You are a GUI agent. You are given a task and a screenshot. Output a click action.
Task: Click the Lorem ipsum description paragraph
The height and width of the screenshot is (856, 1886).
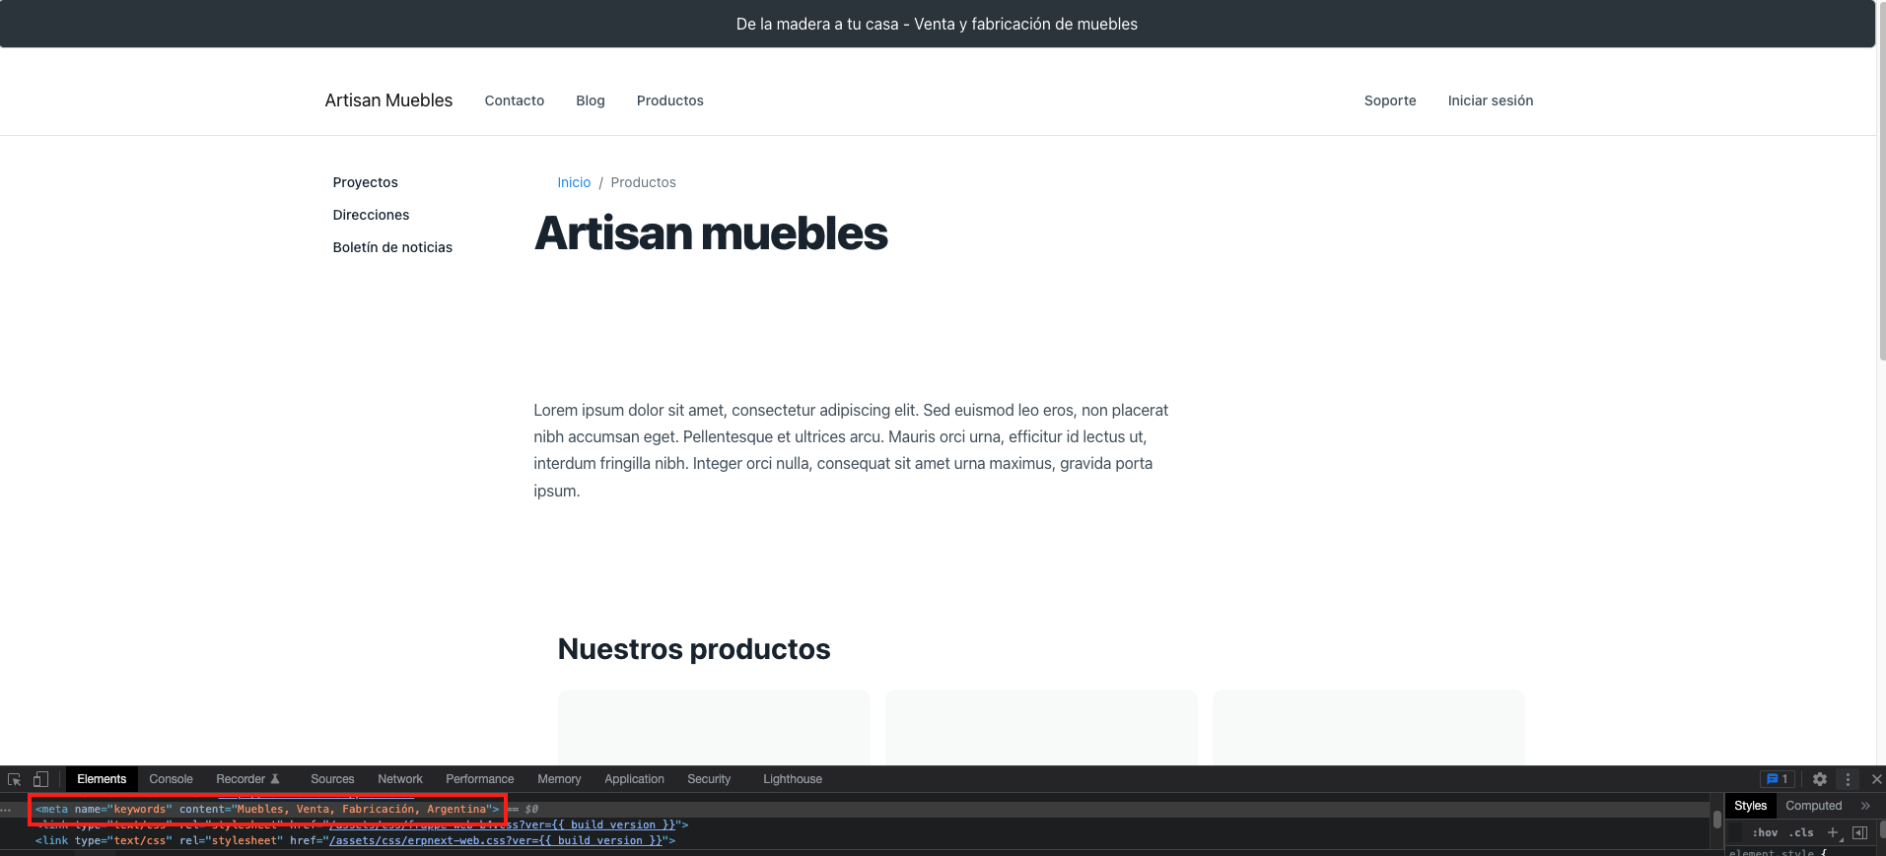(x=851, y=450)
